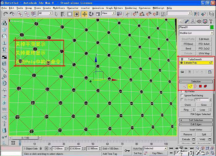Collapse the Selection rollout
This screenshot has width=216, height=156.
tap(196, 82)
